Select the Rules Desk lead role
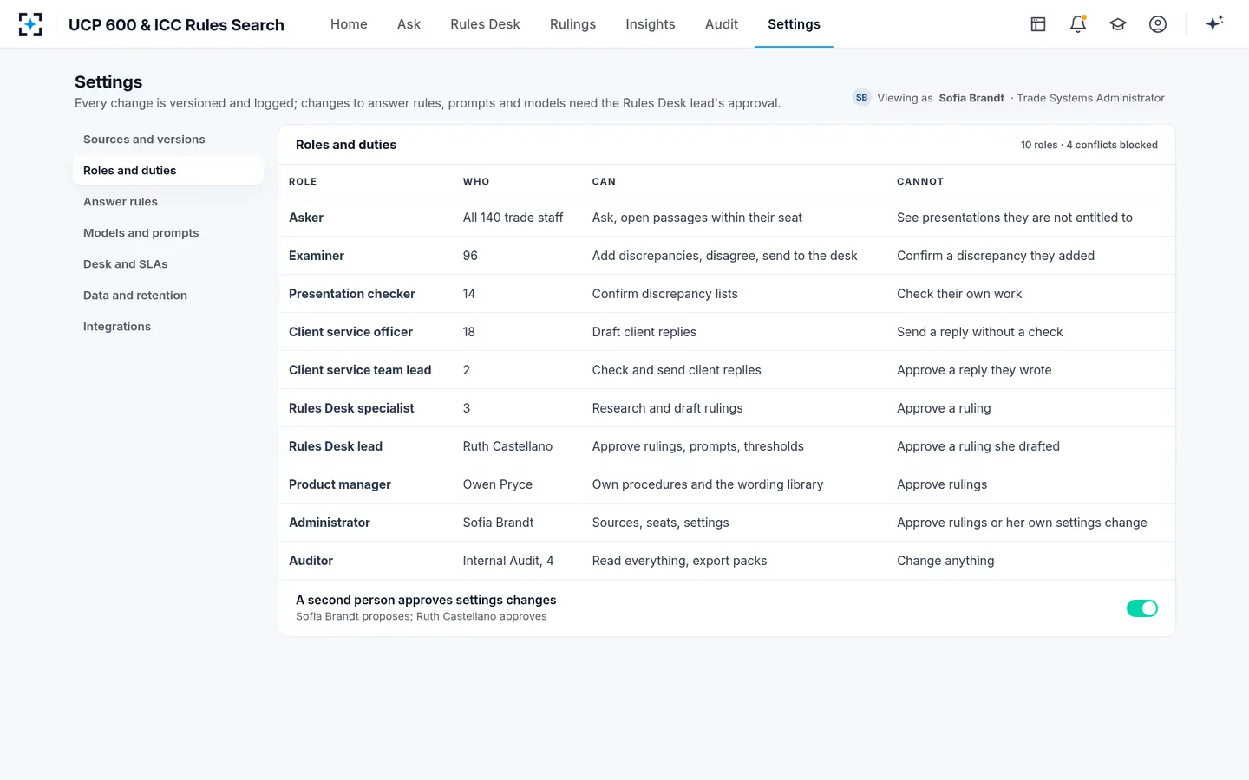1249x780 pixels. point(336,446)
